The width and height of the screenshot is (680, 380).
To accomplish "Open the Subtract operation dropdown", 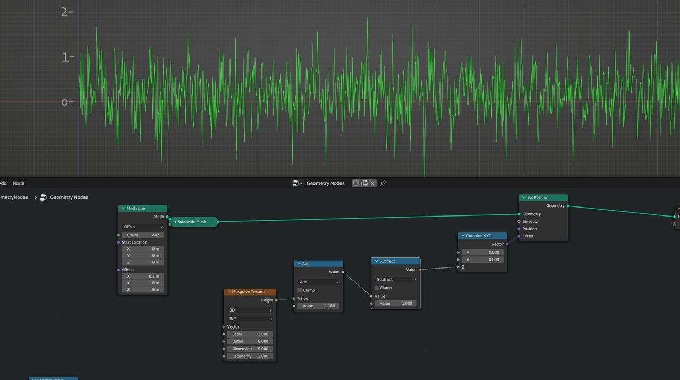I will (x=396, y=279).
